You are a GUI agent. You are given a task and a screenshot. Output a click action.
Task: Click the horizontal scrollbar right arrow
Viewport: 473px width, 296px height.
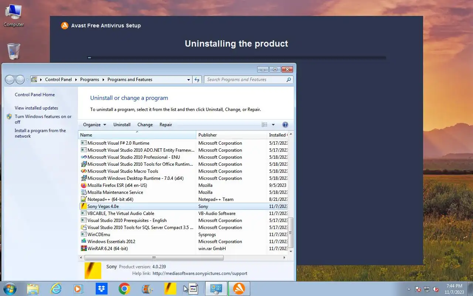(x=284, y=258)
